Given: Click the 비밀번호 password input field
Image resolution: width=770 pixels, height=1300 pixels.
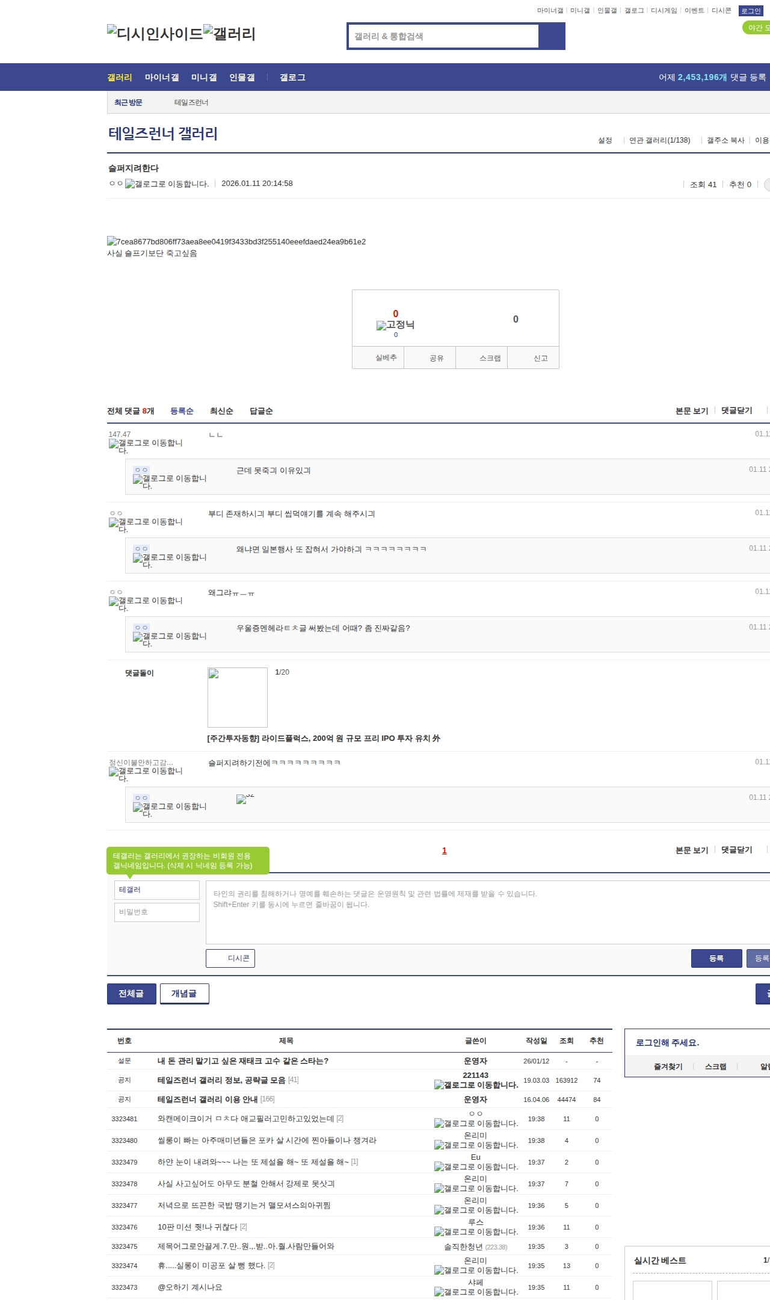Looking at the screenshot, I should click(x=157, y=912).
